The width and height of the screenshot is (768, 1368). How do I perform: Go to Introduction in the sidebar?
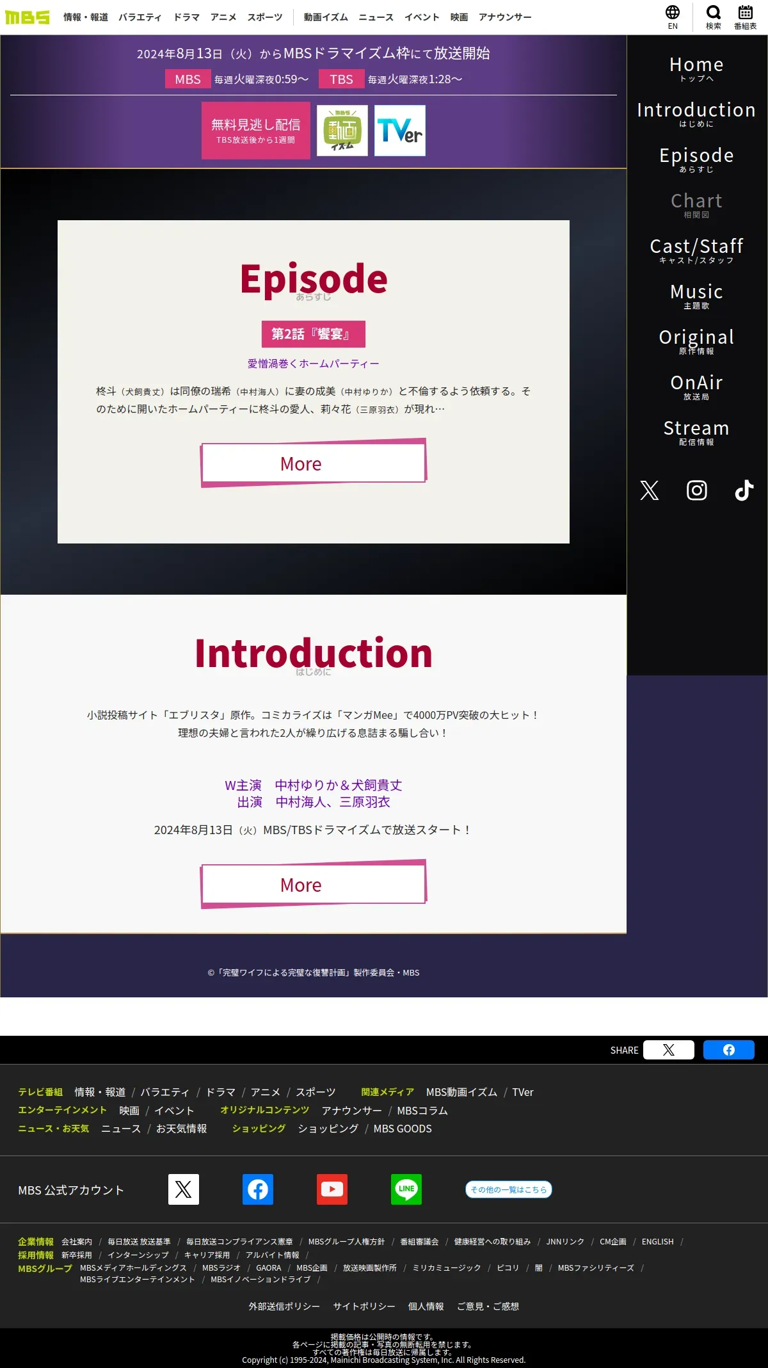696,114
